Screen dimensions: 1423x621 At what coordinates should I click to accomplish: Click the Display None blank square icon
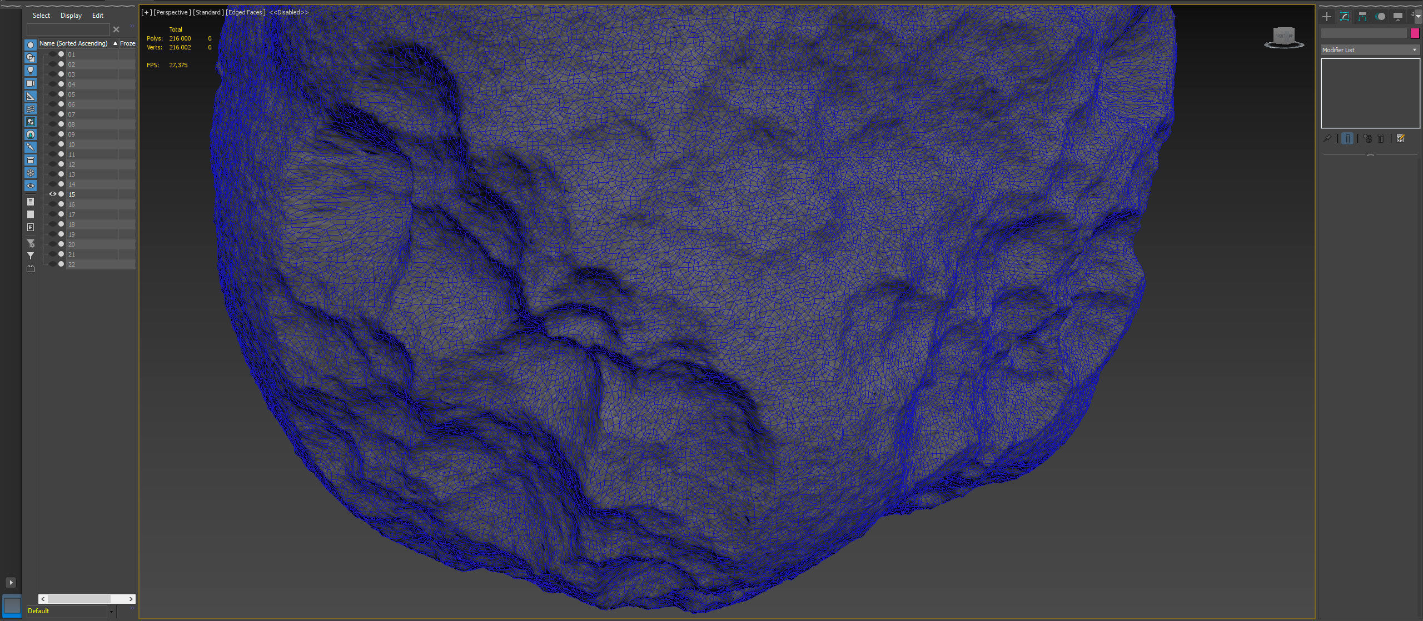coord(31,214)
